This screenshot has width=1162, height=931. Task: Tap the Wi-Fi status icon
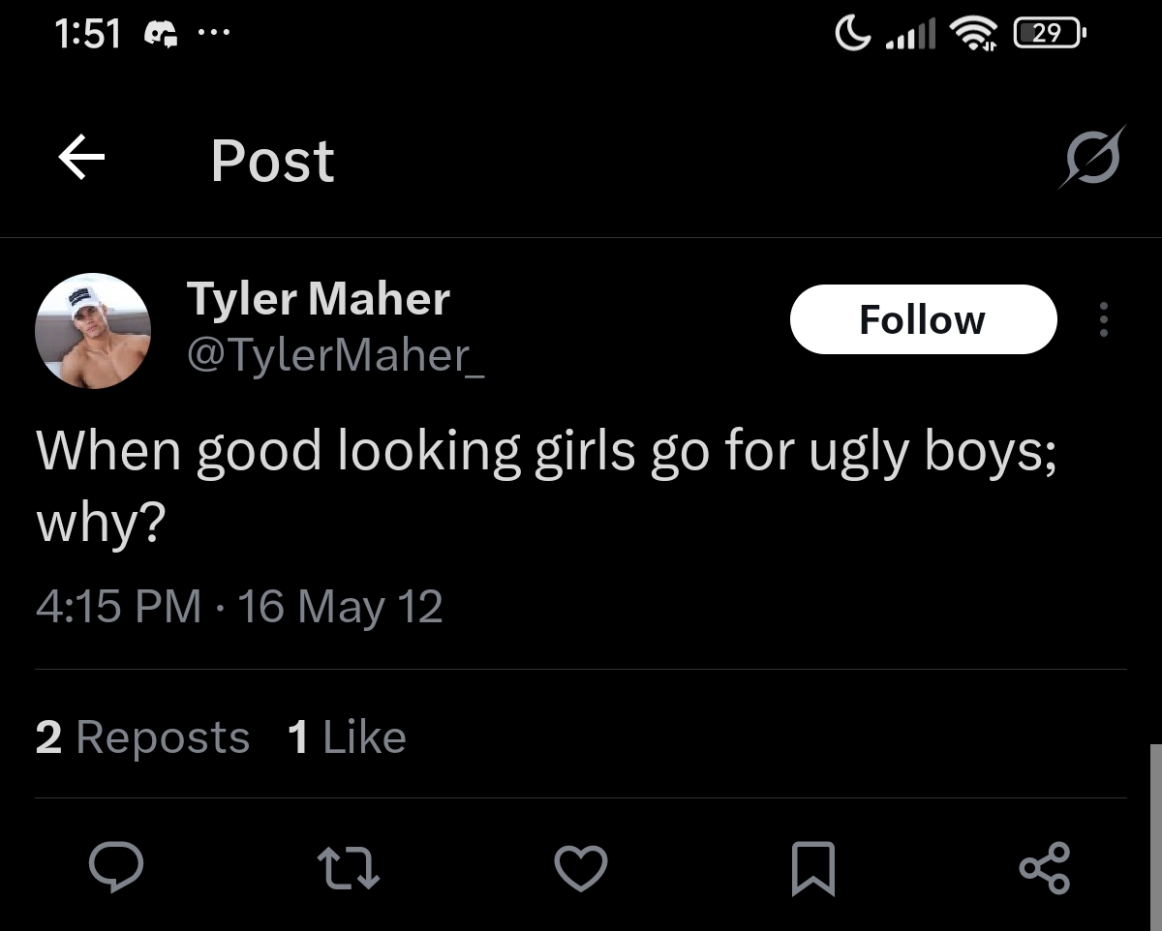[975, 35]
